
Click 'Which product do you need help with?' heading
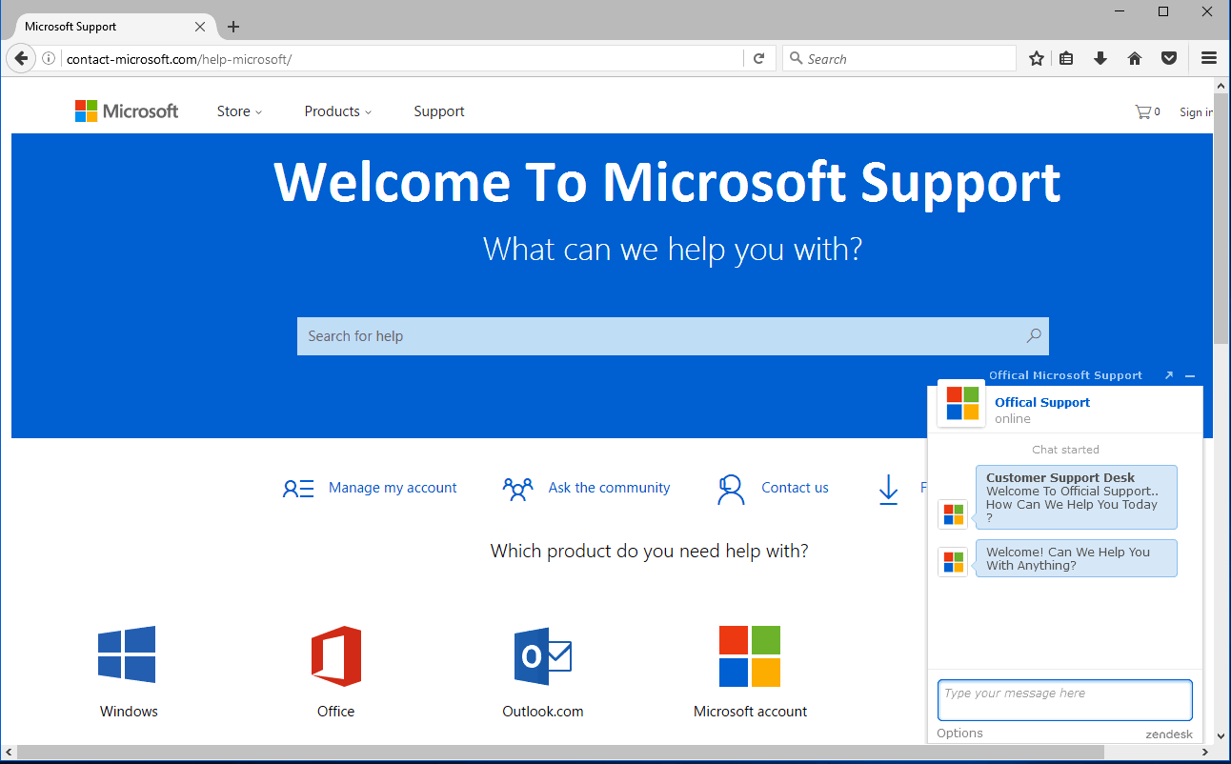click(x=649, y=551)
